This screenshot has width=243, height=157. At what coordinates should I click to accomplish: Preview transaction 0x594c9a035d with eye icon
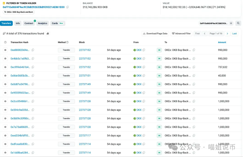pos(5,110)
